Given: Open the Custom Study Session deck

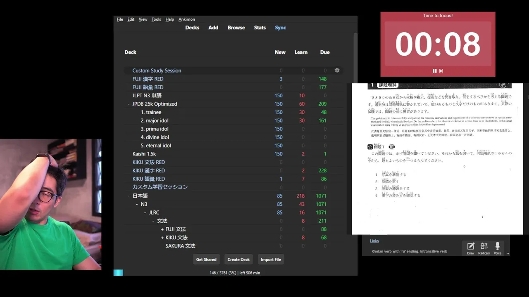Looking at the screenshot, I should [x=157, y=71].
